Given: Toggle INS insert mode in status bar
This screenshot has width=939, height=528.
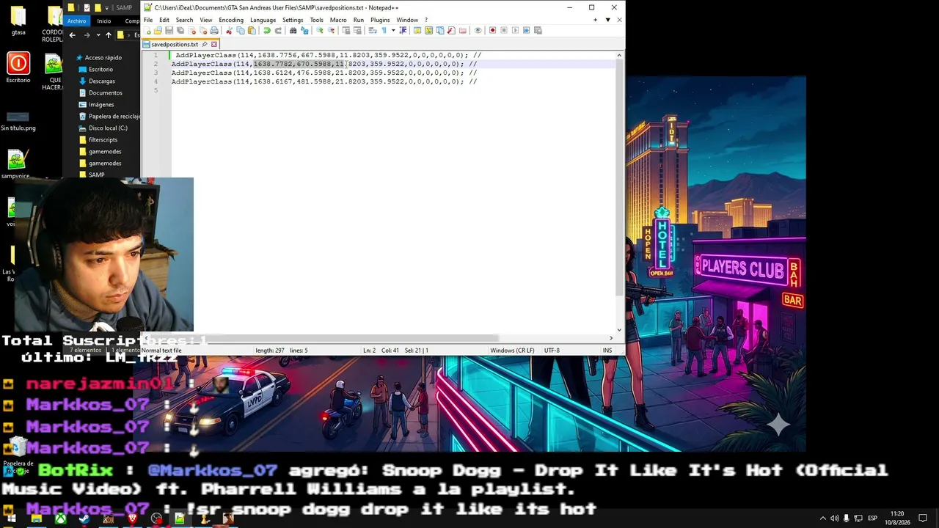Looking at the screenshot, I should (x=607, y=351).
